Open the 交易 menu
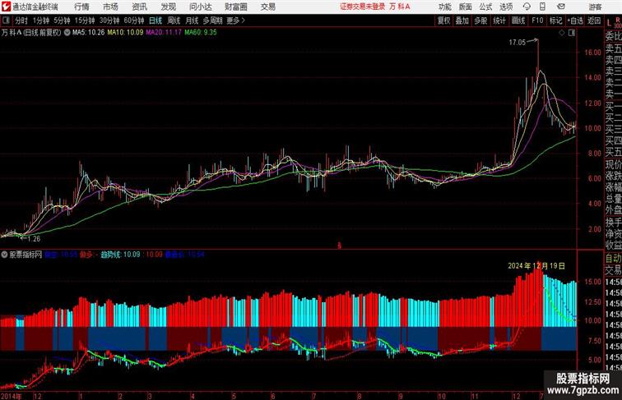This screenshot has width=622, height=400. click(x=267, y=7)
